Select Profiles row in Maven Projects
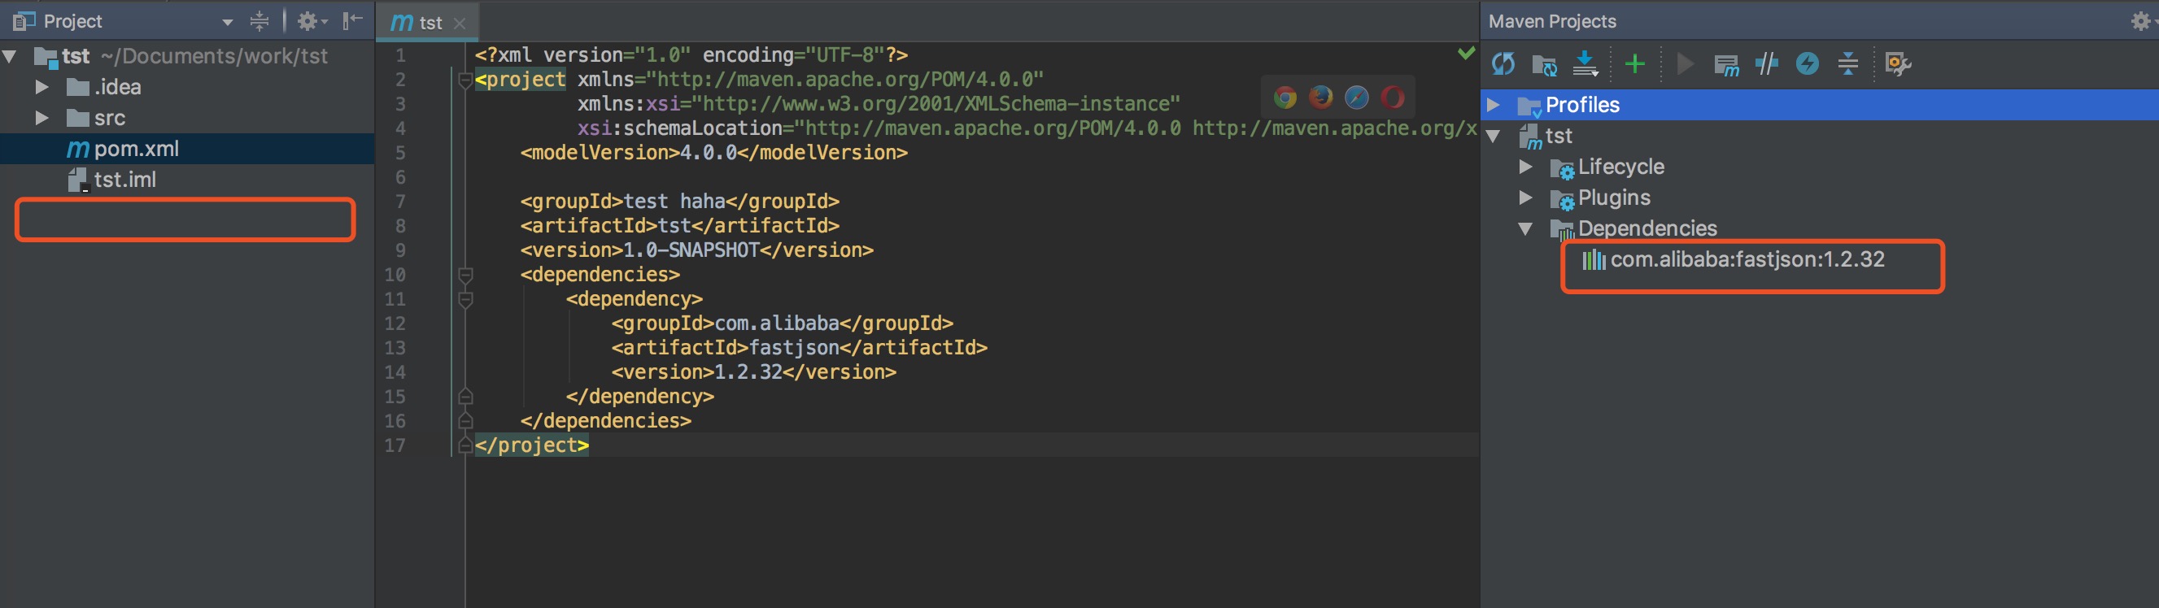Viewport: 2159px width, 608px height. (x=1820, y=105)
